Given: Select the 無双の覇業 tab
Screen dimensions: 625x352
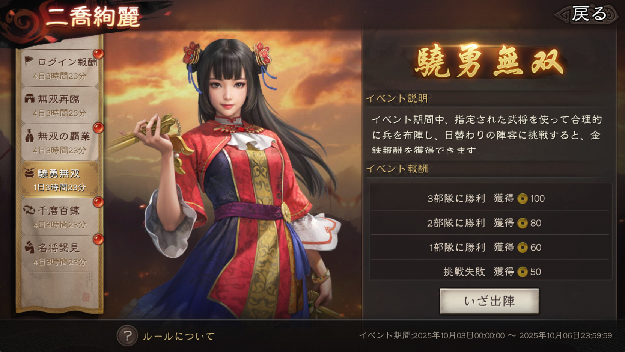Looking at the screenshot, I should coord(60,142).
